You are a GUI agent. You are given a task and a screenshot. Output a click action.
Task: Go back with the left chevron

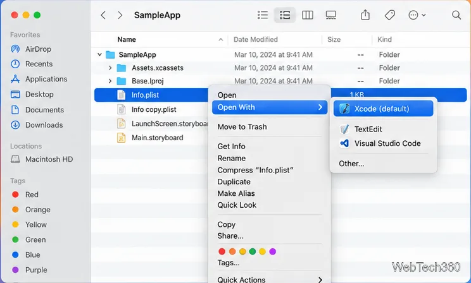[103, 15]
